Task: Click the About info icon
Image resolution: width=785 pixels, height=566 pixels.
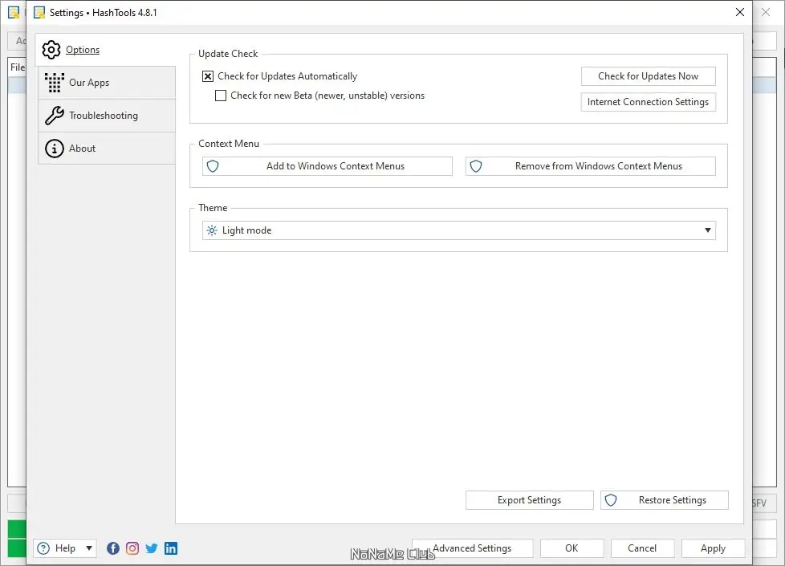Action: [54, 149]
